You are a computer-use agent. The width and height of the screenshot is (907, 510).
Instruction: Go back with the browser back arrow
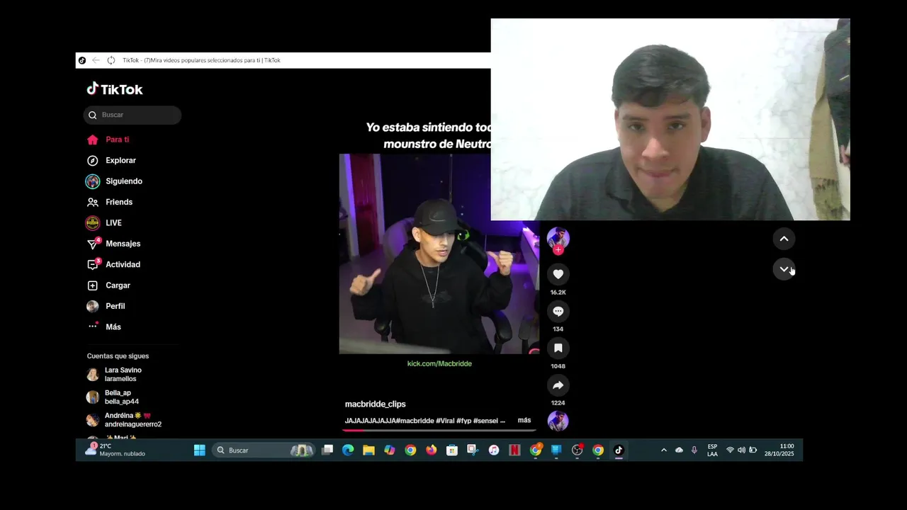(96, 60)
